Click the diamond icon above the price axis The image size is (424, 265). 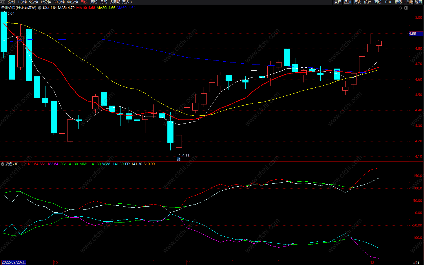pyautogui.click(x=401, y=8)
